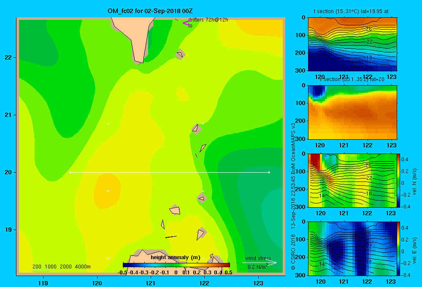The height and width of the screenshot is (287, 422).
Task: Click longitude label "121" on main map axis
Action: [151, 283]
